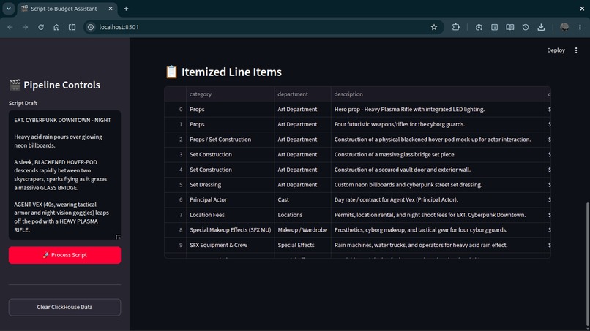Select the Rain machines, water trucks description
The height and width of the screenshot is (331, 590).
[x=438, y=245]
